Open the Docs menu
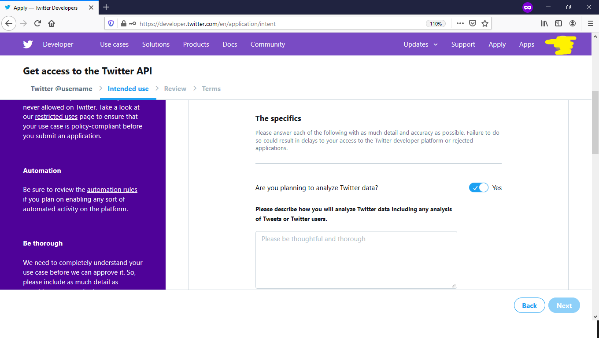 [230, 44]
